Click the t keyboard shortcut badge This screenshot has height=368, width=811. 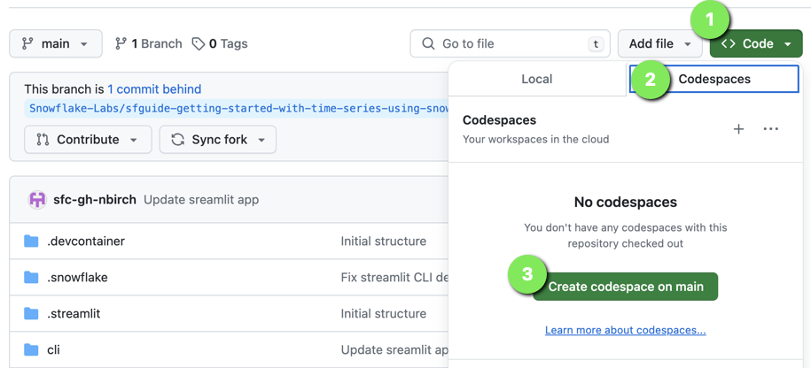point(596,44)
